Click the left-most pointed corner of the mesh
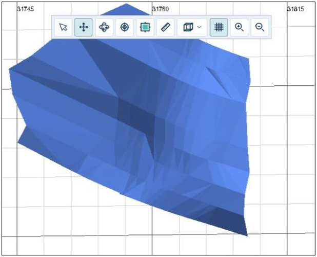The height and width of the screenshot is (257, 317). [x=11, y=70]
